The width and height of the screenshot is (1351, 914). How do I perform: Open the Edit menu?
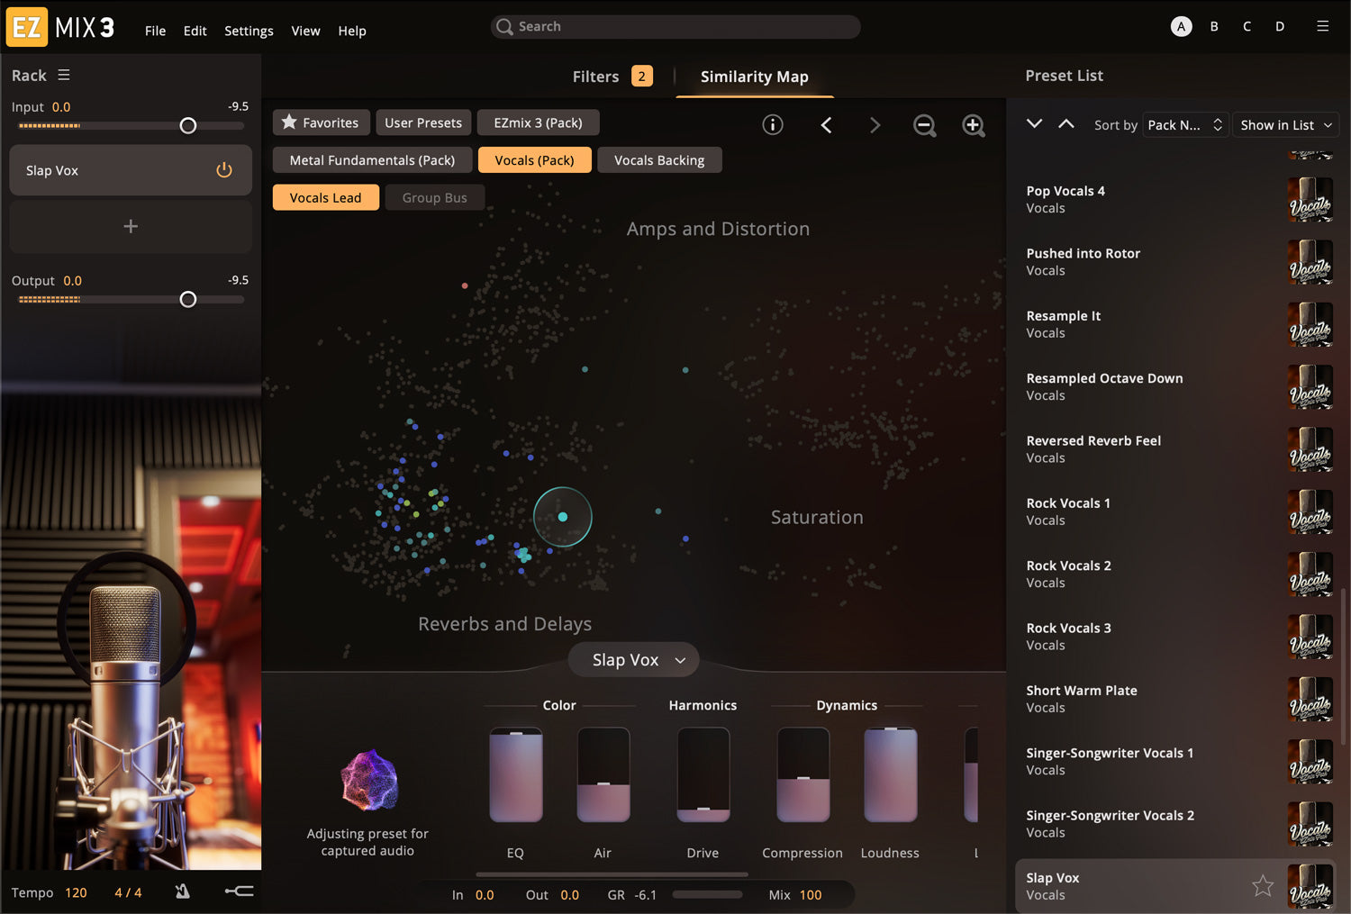(x=195, y=31)
